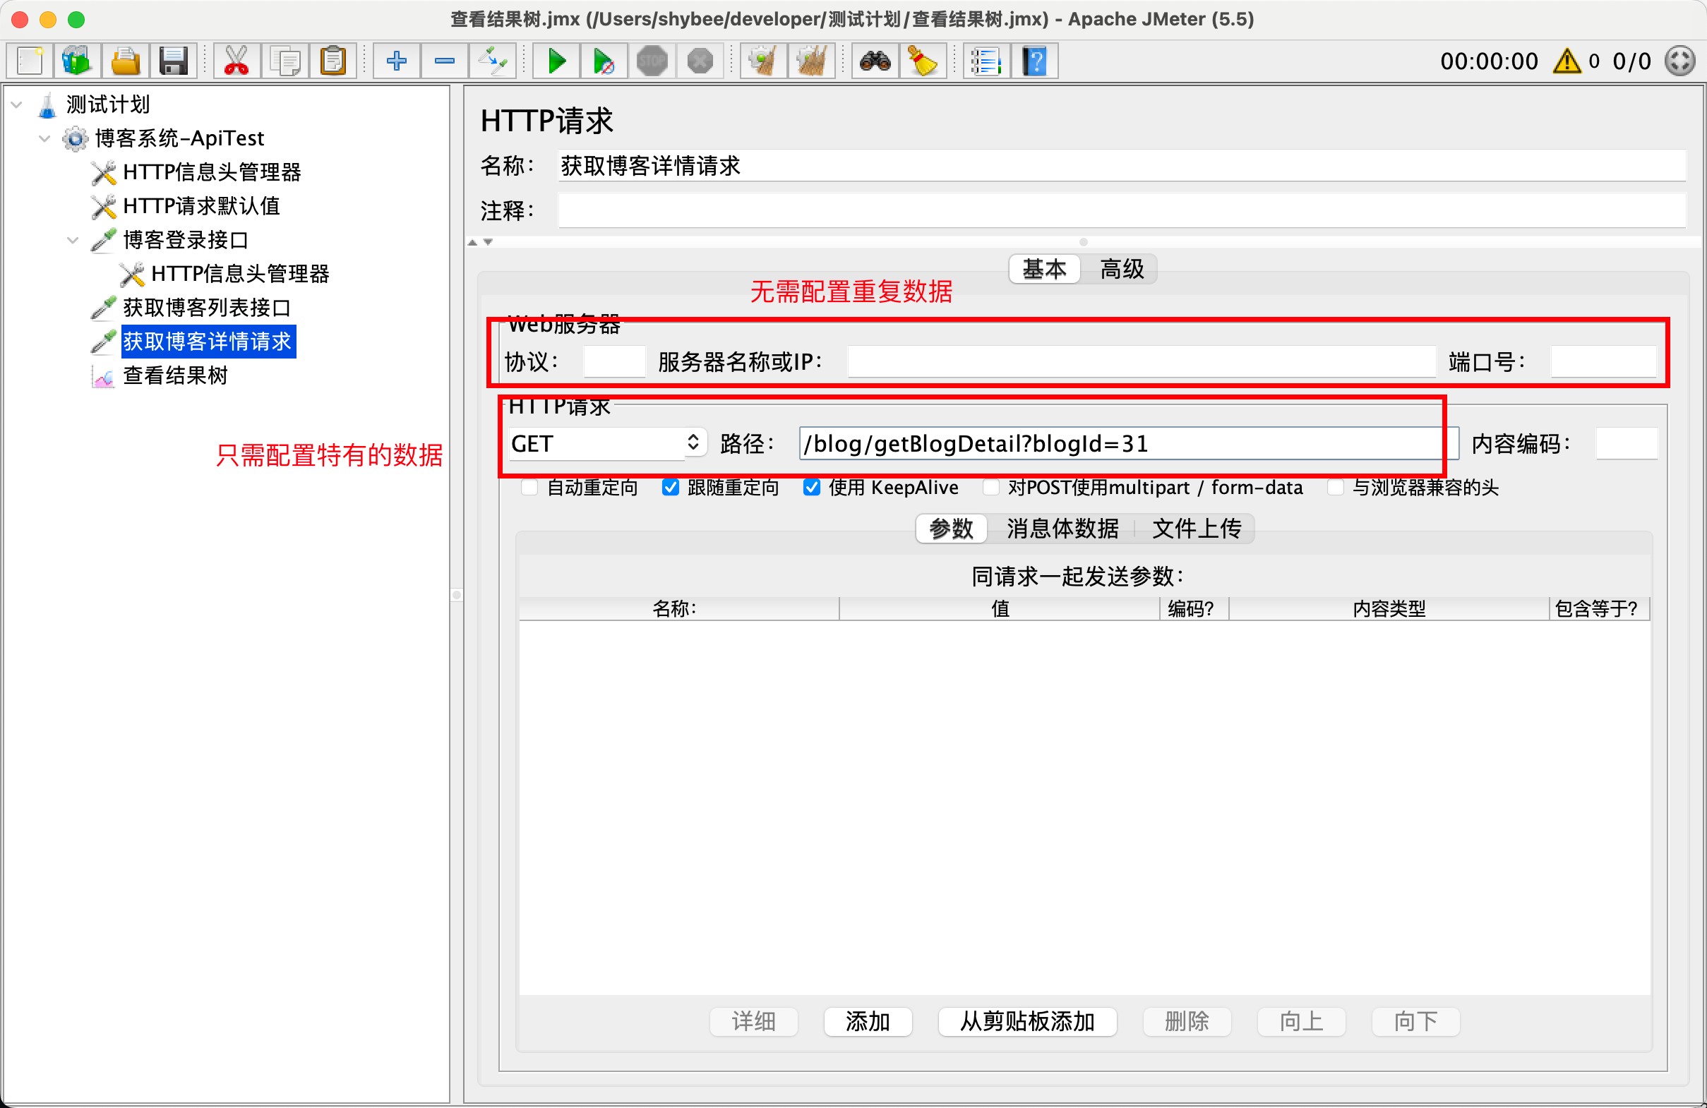Select 获取博客列表接口 in the tree
Image resolution: width=1707 pixels, height=1108 pixels.
coord(207,308)
